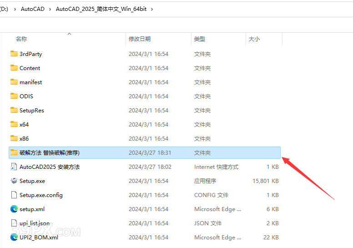Click the 2 KB size cell
353x248 pixels.
(272, 223)
